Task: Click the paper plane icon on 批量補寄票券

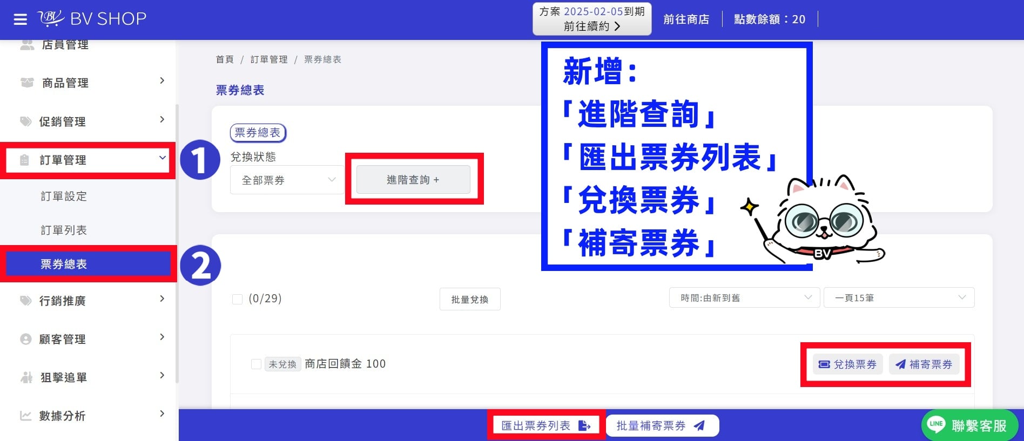Action: (699, 426)
